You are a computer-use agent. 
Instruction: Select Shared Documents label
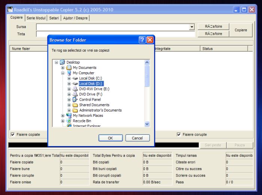[x=94, y=105]
